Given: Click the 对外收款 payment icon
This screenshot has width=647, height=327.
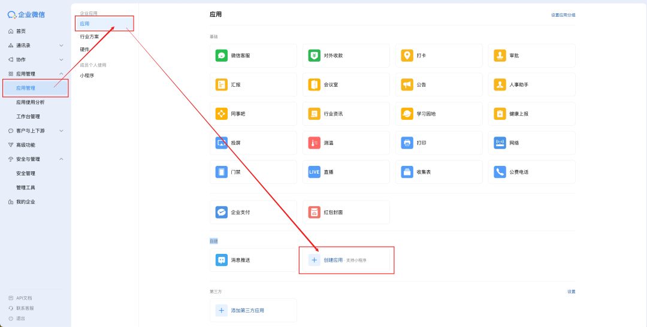Looking at the screenshot, I should tap(315, 56).
